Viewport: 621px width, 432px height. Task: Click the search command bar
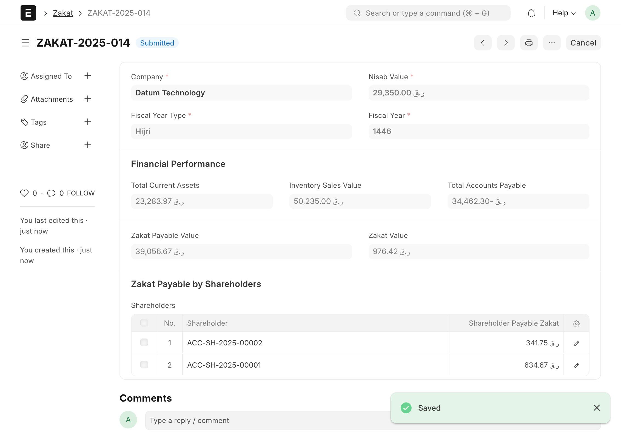tap(428, 13)
